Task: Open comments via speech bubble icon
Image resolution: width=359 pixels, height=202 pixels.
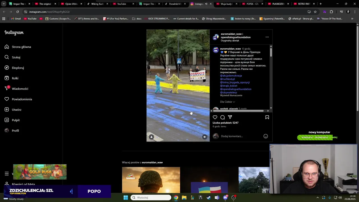Action: click(222, 117)
